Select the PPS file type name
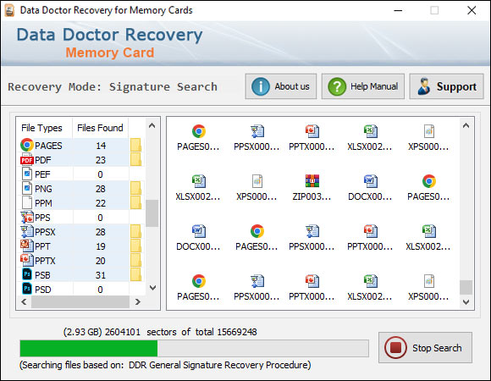 click(x=42, y=218)
